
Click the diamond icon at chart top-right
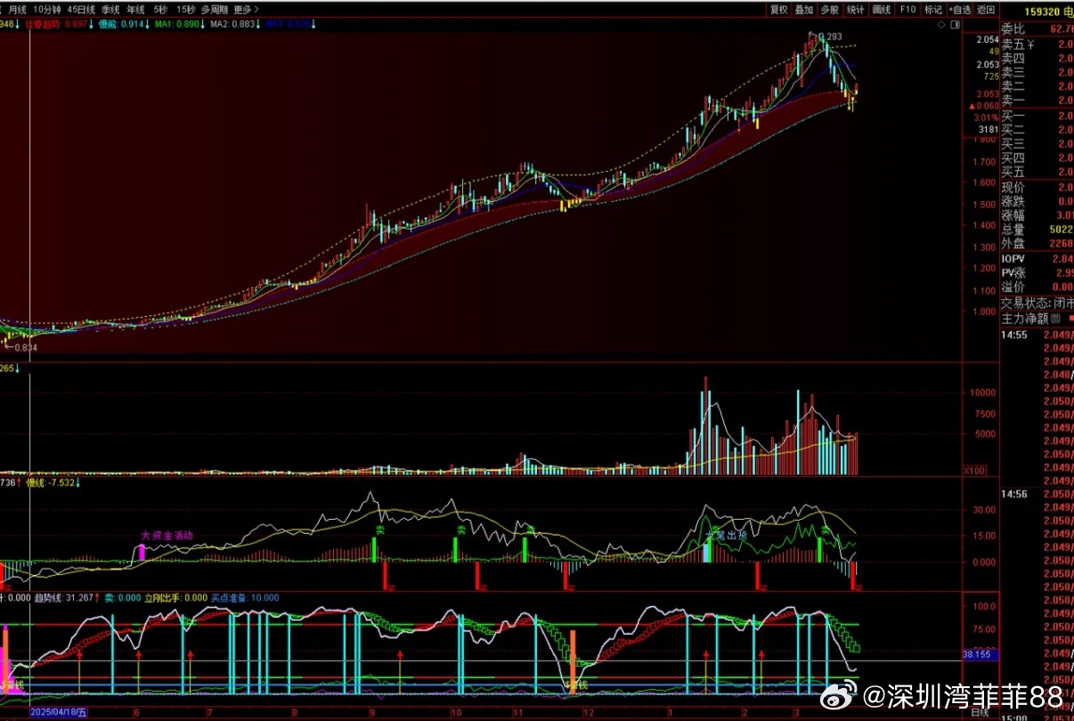pyautogui.click(x=941, y=26)
